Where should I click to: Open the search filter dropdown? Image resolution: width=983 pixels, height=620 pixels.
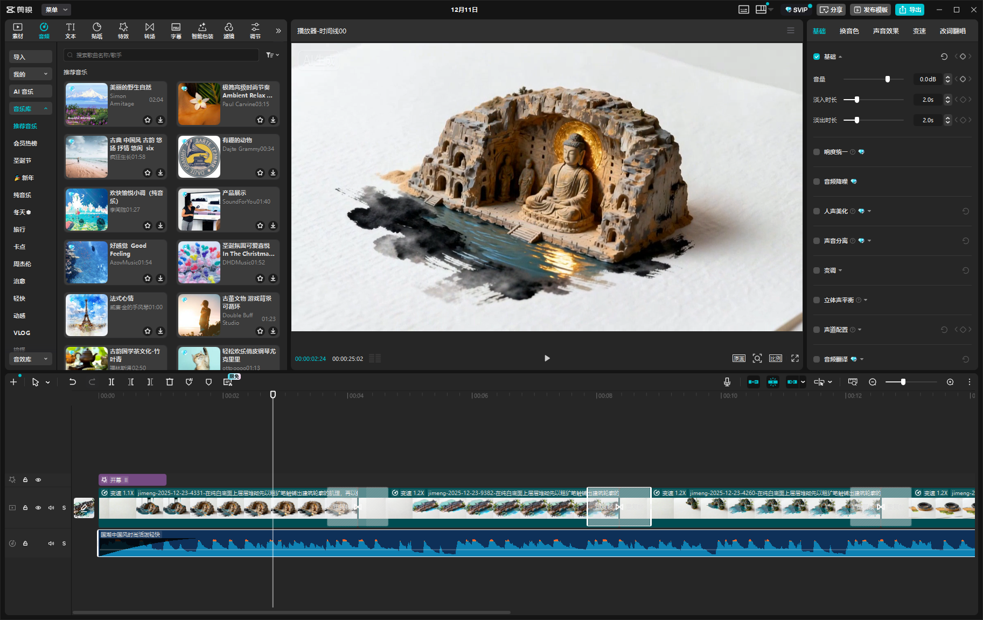(x=273, y=55)
